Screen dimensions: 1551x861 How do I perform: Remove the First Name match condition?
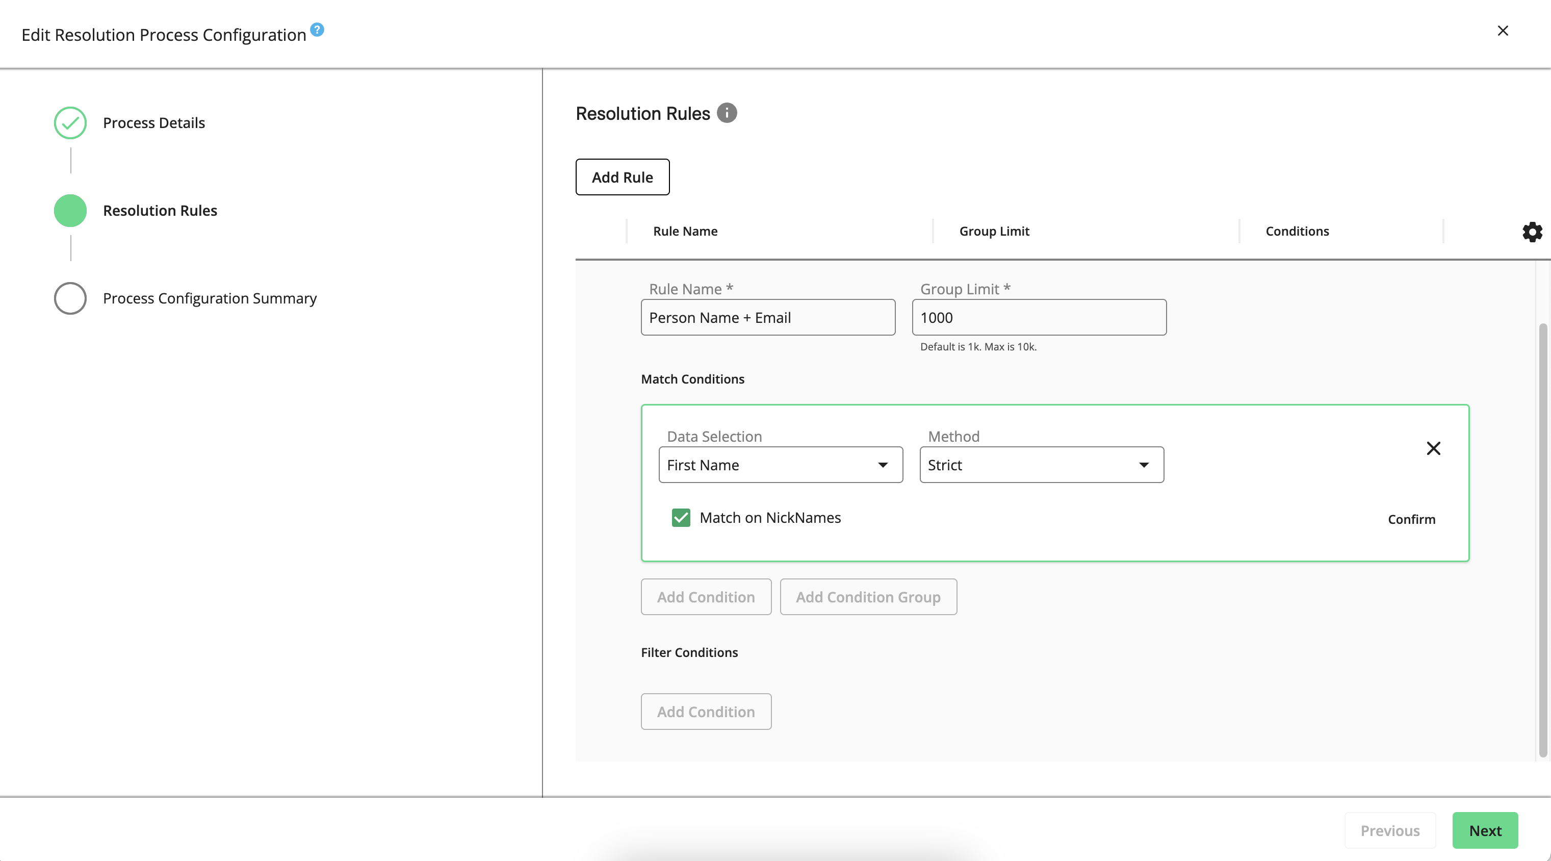(1433, 448)
